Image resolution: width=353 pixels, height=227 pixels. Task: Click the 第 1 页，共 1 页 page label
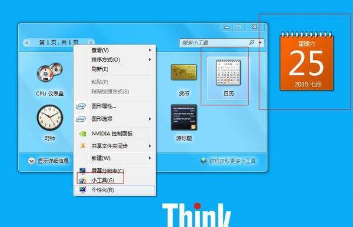click(59, 42)
